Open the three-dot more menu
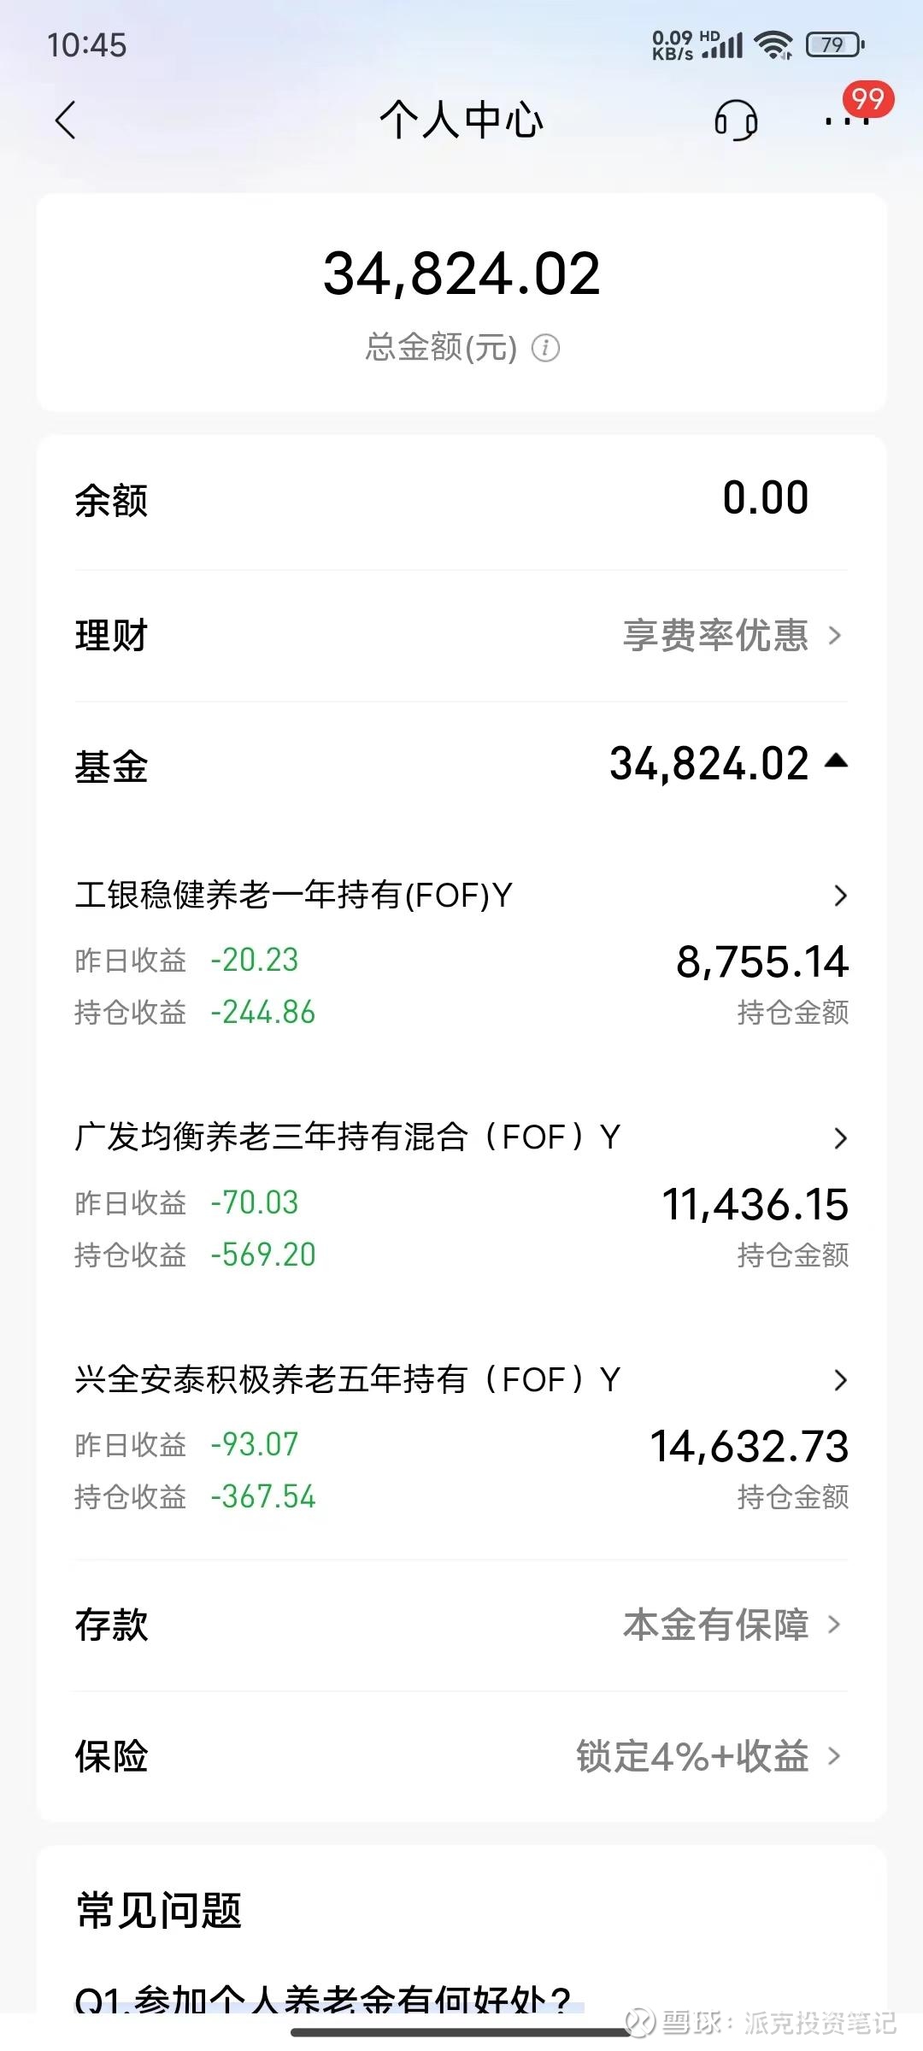Screen dimensions: 923x2051 (x=844, y=122)
